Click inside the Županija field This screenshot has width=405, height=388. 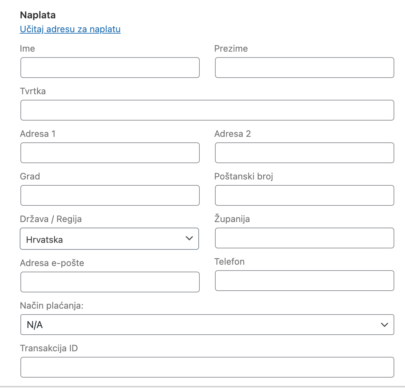(x=304, y=238)
